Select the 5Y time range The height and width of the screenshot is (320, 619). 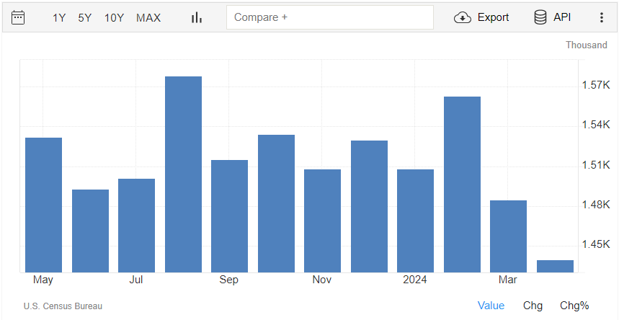coord(84,18)
